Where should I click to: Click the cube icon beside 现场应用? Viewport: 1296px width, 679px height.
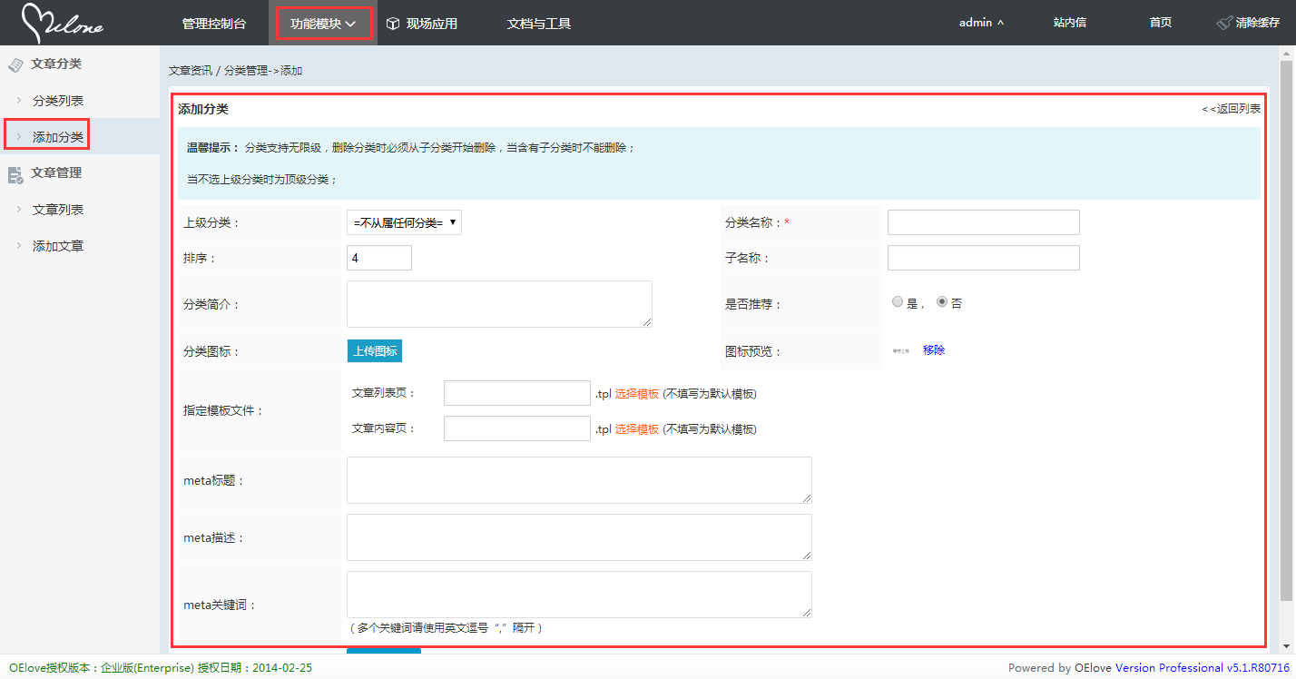tap(393, 24)
